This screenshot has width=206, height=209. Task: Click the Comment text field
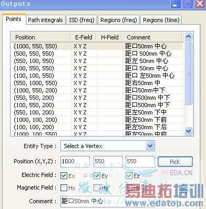pyautogui.click(x=108, y=202)
